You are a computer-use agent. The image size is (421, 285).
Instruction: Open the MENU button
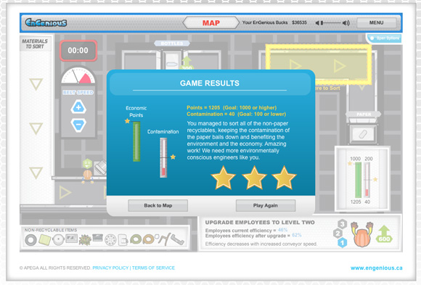click(377, 22)
